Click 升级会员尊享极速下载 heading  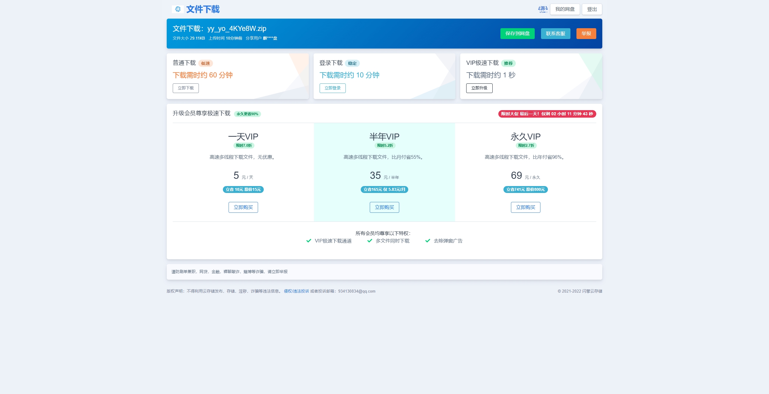pyautogui.click(x=201, y=113)
